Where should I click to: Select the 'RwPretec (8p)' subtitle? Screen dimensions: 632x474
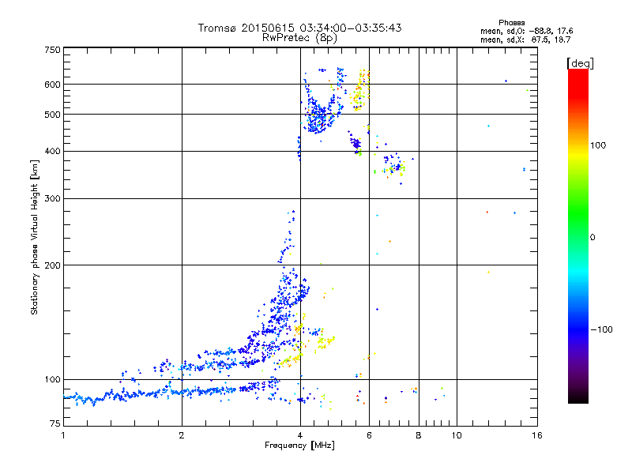click(x=299, y=38)
